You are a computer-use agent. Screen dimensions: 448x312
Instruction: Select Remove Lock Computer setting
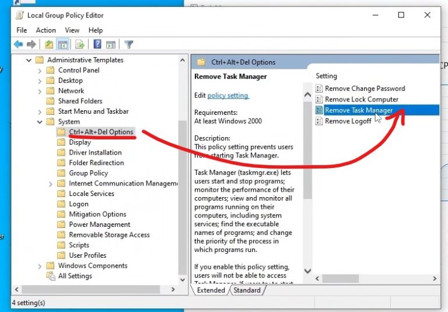pyautogui.click(x=362, y=99)
